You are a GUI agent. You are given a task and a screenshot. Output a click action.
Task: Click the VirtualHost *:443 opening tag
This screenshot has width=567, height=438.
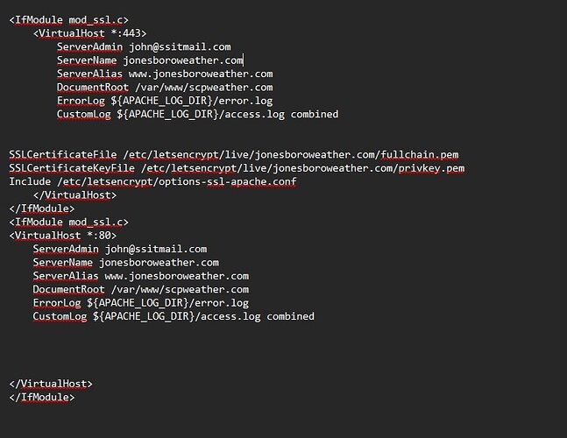(89, 33)
